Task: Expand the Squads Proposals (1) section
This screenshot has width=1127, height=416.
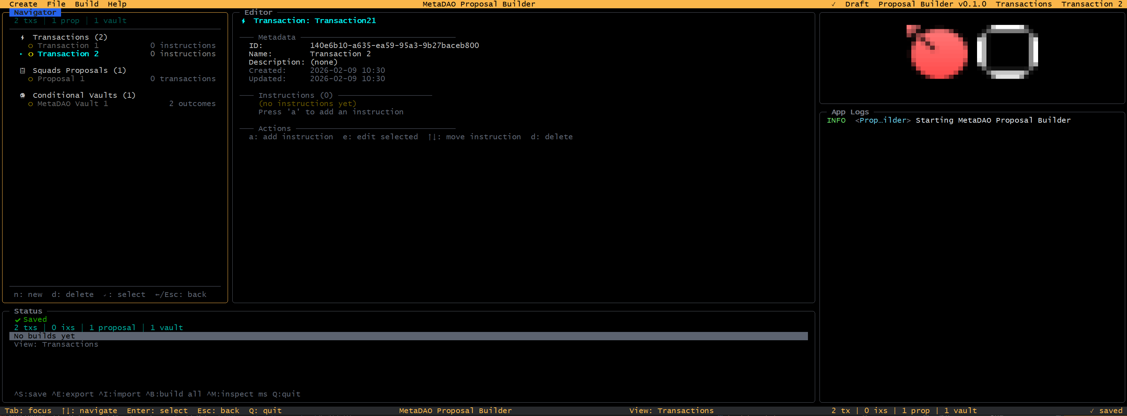Action: 79,71
